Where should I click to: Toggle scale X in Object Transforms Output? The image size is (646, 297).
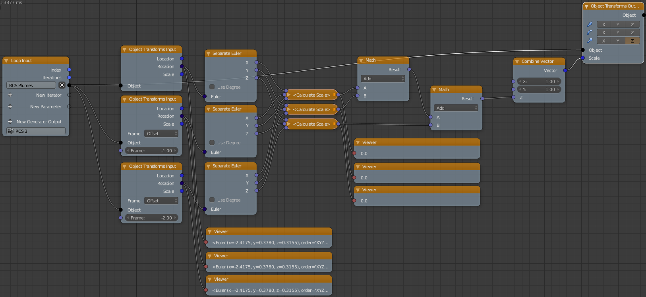[603, 41]
